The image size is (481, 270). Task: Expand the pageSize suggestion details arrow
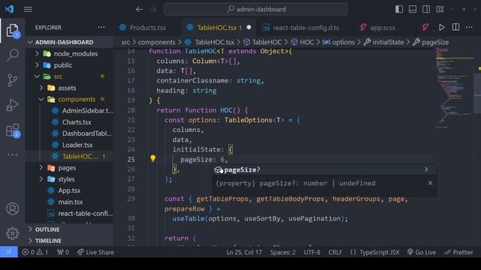[426, 169]
